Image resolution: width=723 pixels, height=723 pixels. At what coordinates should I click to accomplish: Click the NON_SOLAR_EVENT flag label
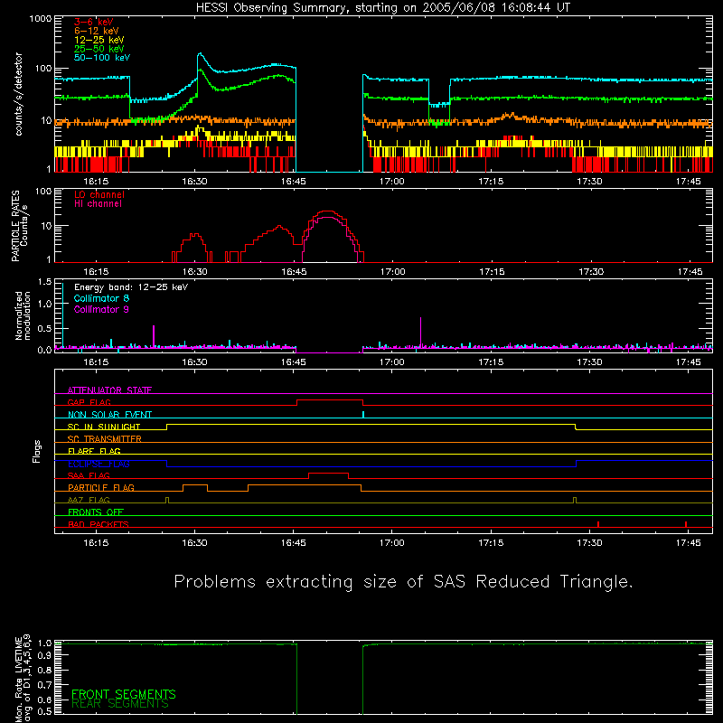click(x=109, y=415)
